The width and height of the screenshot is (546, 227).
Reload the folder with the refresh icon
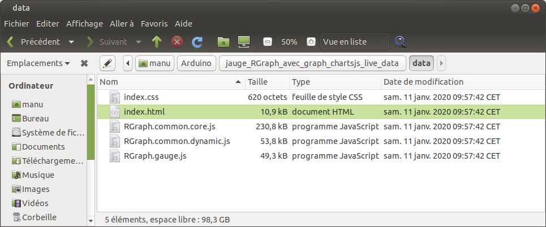point(197,42)
